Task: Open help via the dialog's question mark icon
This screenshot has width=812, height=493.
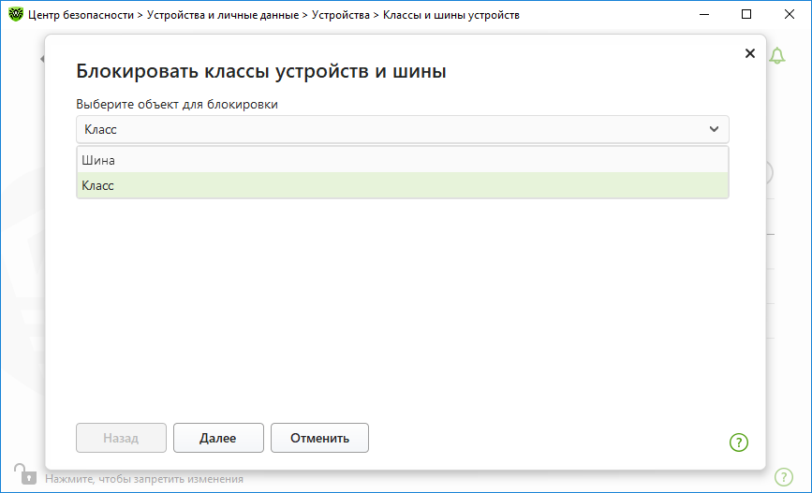Action: (x=739, y=442)
